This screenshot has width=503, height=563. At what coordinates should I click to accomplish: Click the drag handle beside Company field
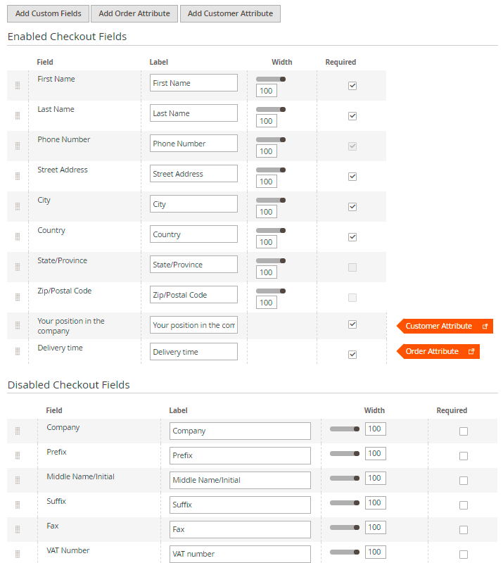18,431
